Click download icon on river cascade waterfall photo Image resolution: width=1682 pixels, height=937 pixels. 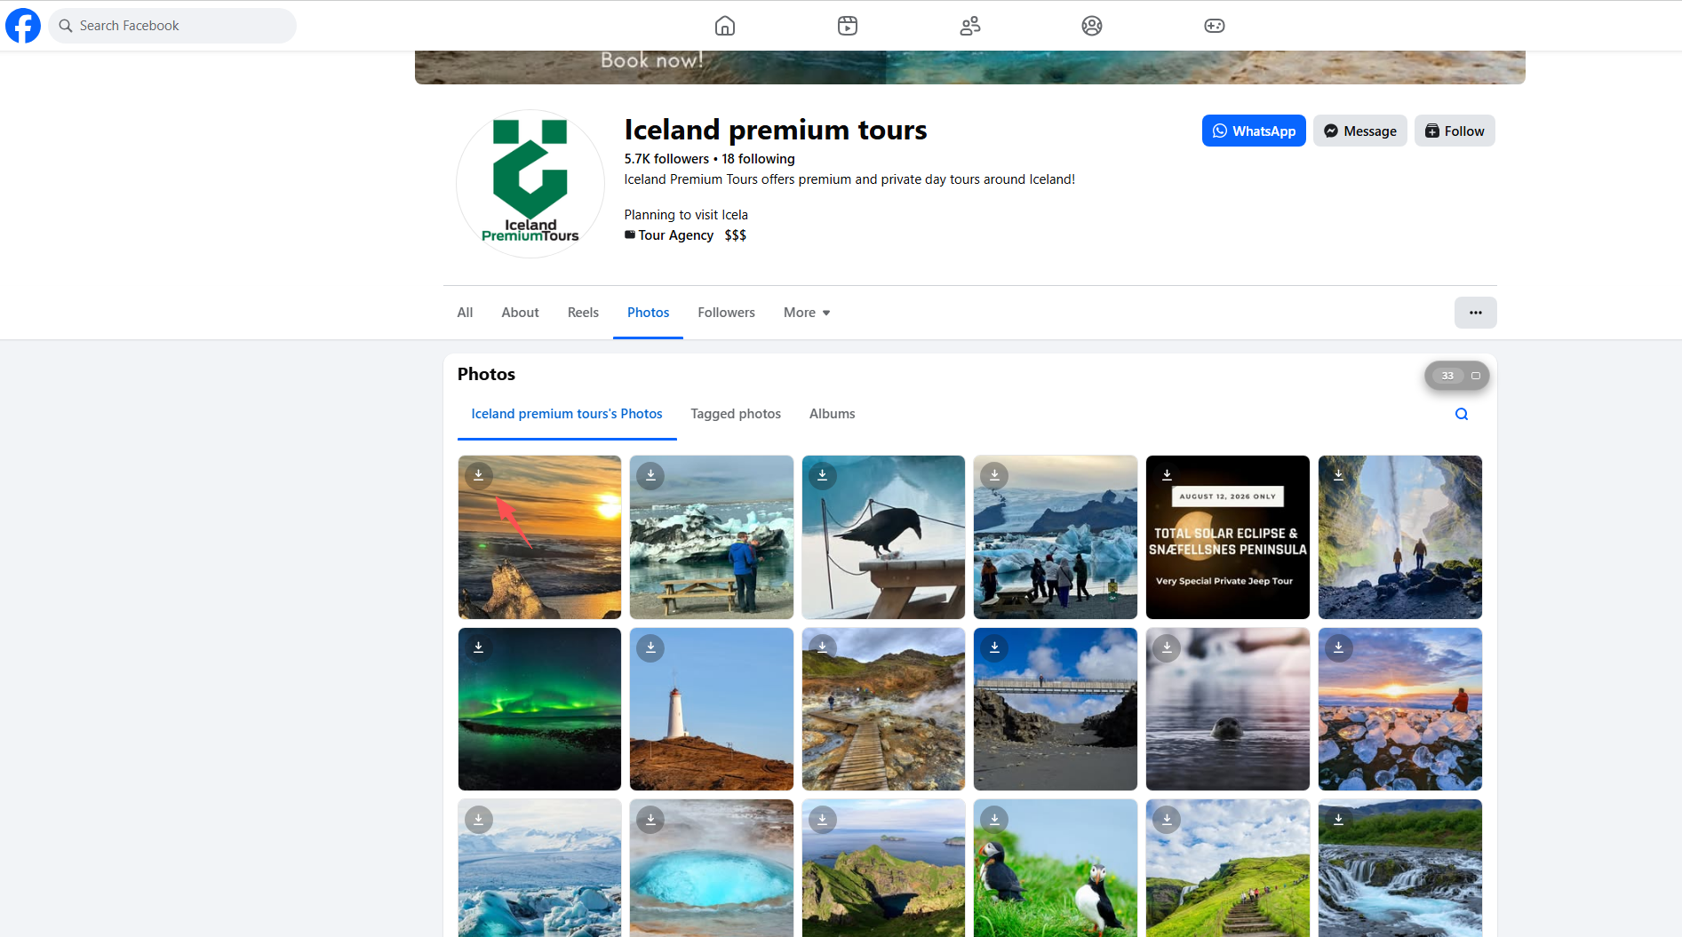(x=1339, y=820)
